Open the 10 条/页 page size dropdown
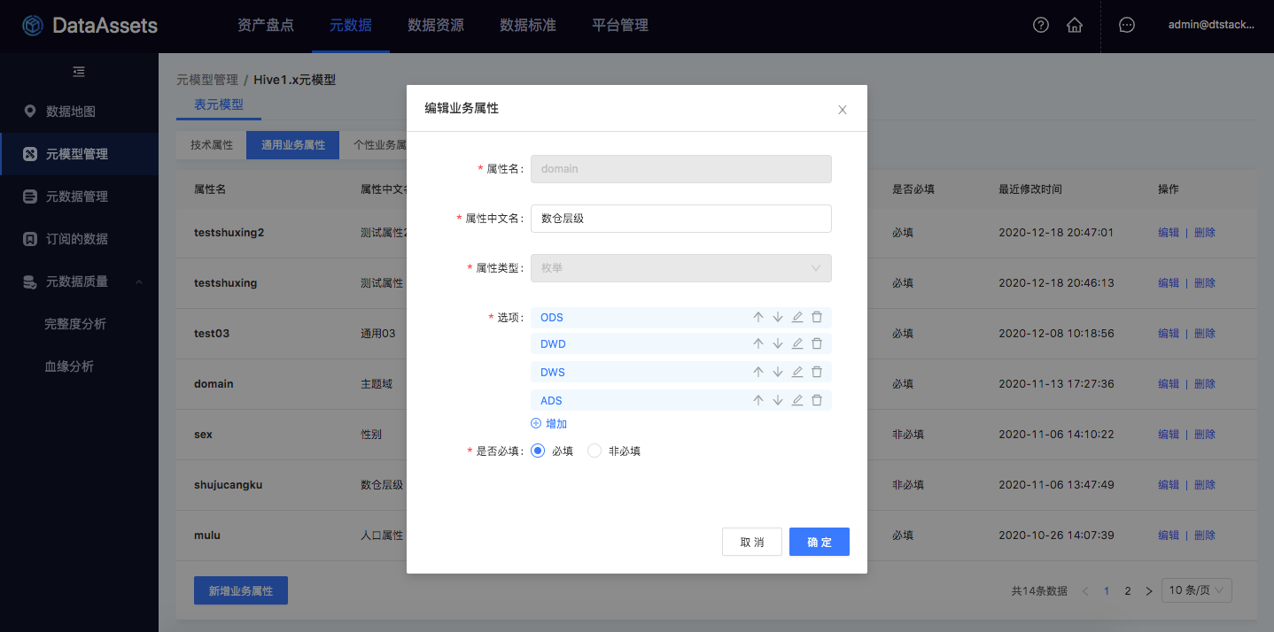 pyautogui.click(x=1196, y=590)
